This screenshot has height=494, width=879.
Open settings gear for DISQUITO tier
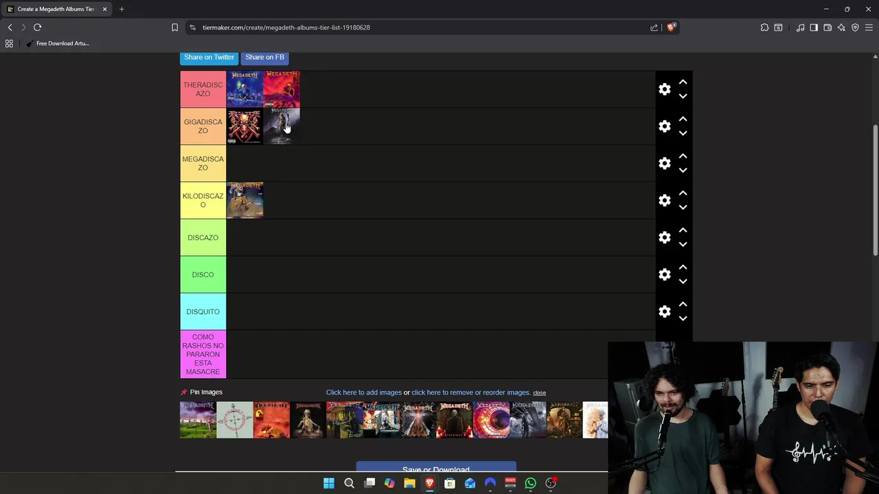664,311
